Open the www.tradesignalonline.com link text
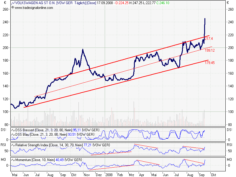 [34, 8]
